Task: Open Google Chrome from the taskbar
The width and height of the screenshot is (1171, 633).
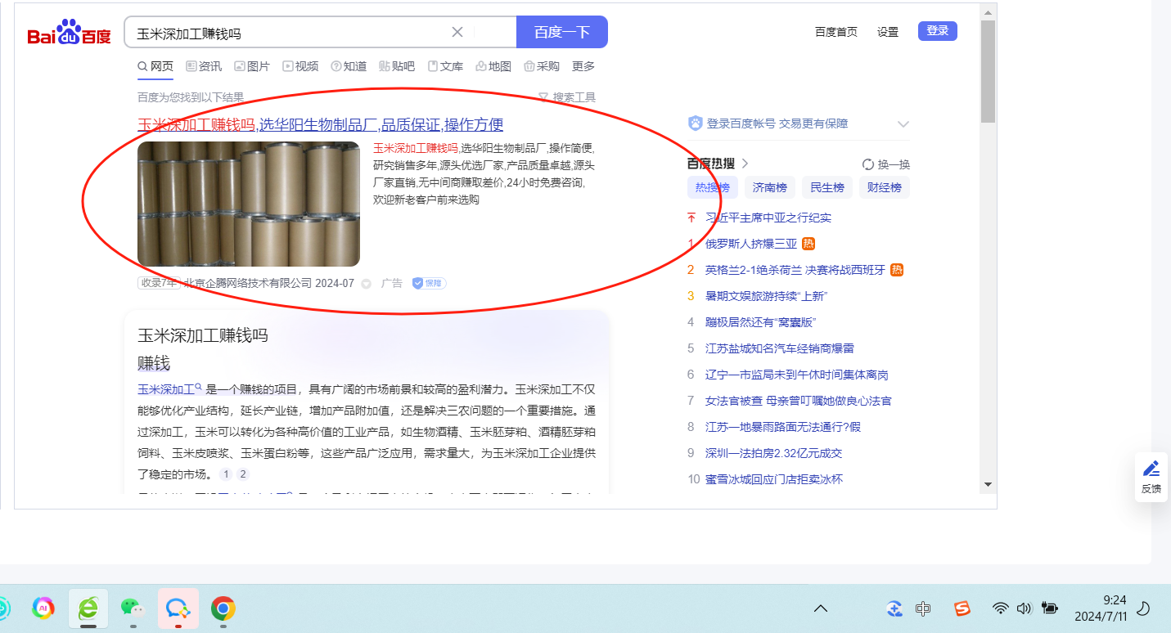Action: [x=223, y=608]
